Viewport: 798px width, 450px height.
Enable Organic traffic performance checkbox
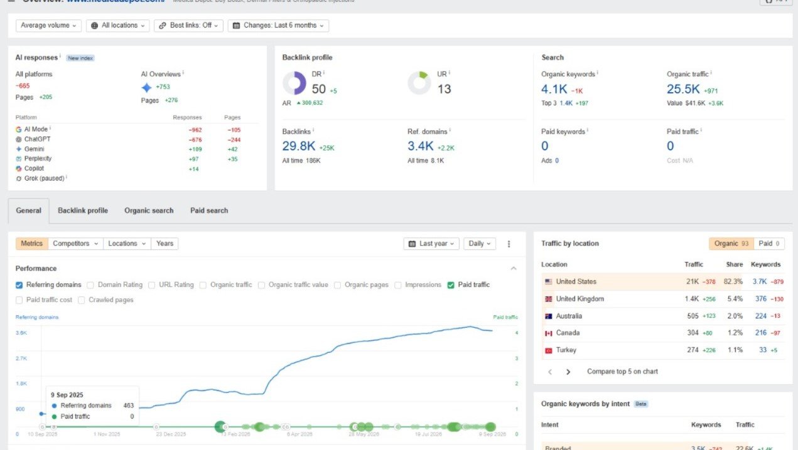tap(203, 285)
